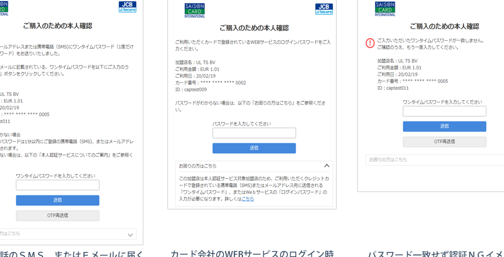This screenshot has height=257, width=504.
Task: Select the one-time password field in error panel
Action: (x=444, y=111)
